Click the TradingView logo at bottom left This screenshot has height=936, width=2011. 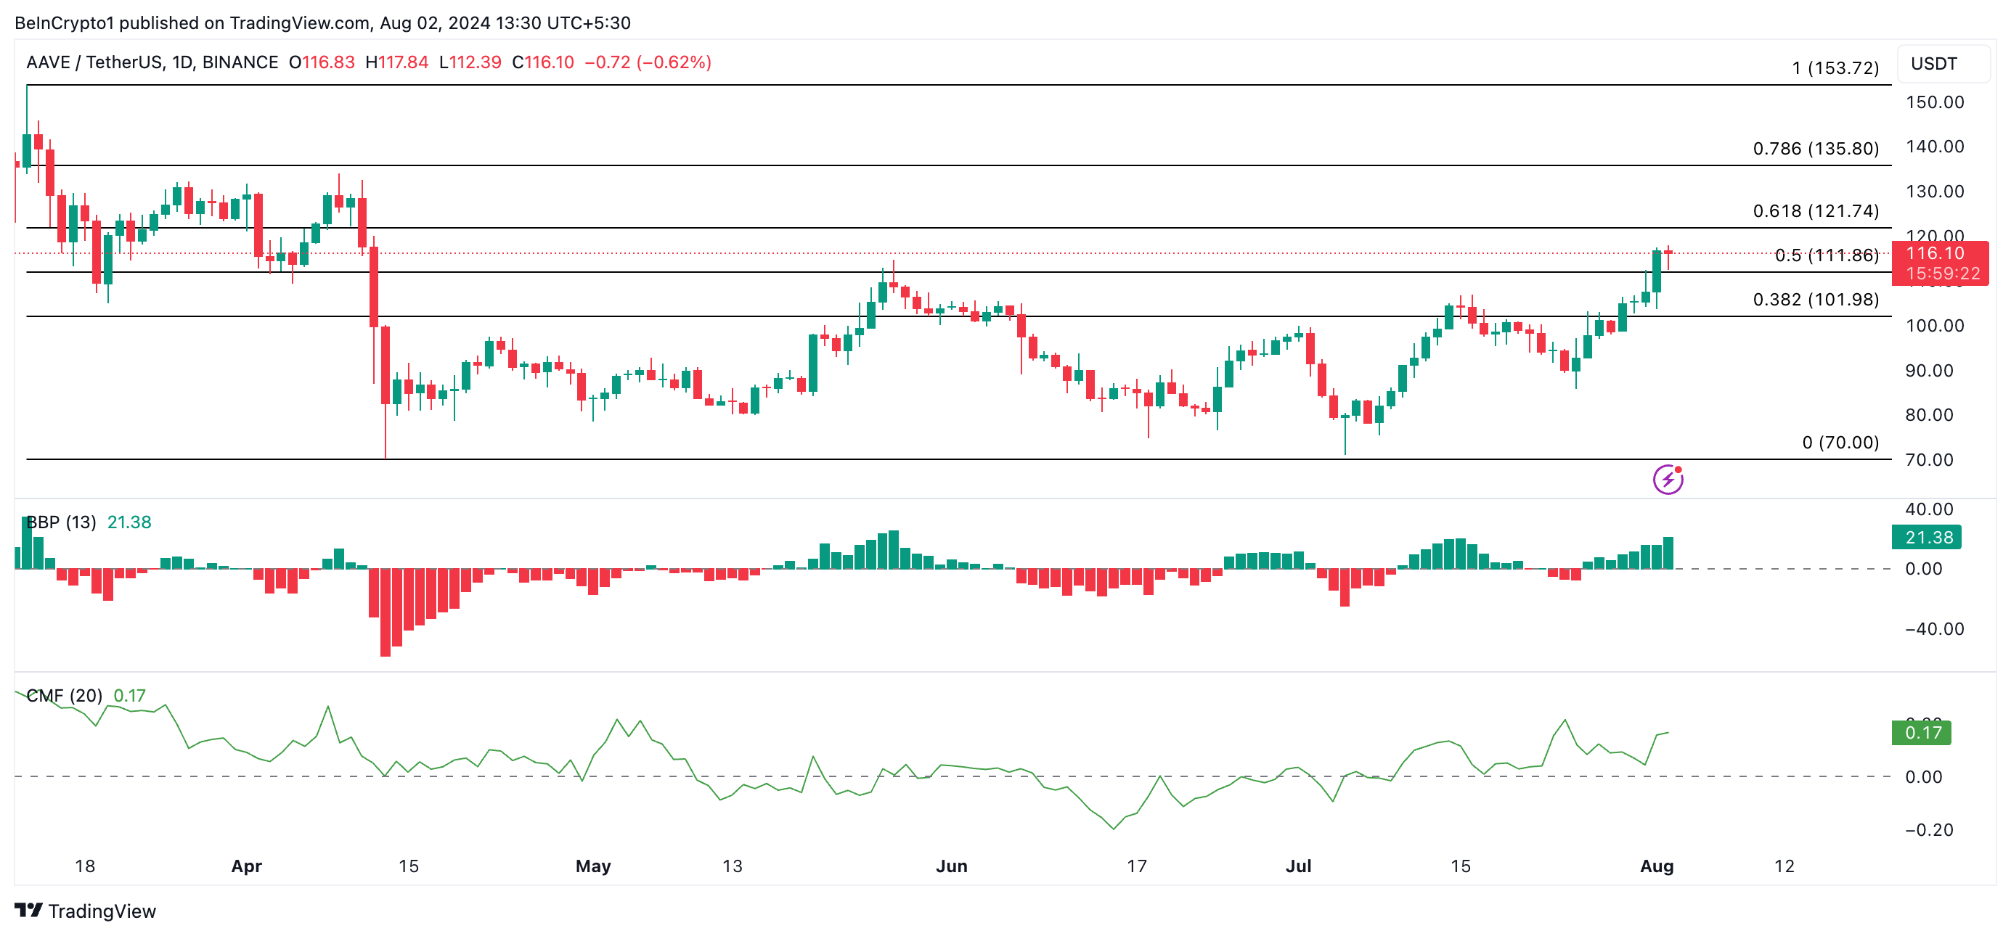coord(85,911)
